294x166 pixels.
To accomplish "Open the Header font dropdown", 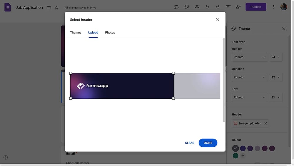I will 250,57.
